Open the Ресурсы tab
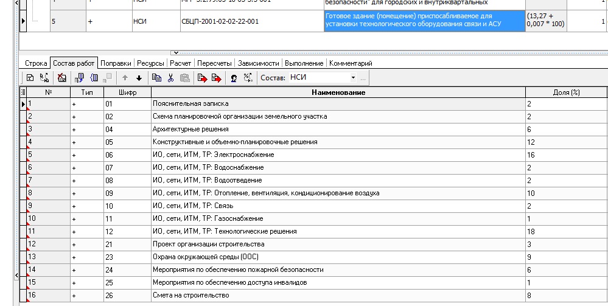608x306 pixels. (150, 63)
